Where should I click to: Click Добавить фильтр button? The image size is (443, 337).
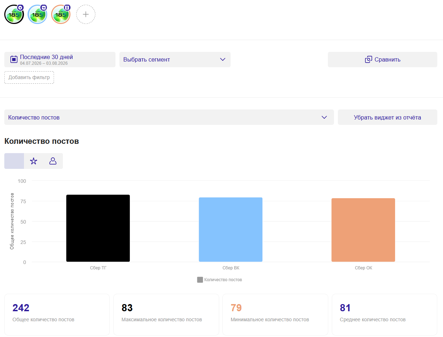click(29, 77)
